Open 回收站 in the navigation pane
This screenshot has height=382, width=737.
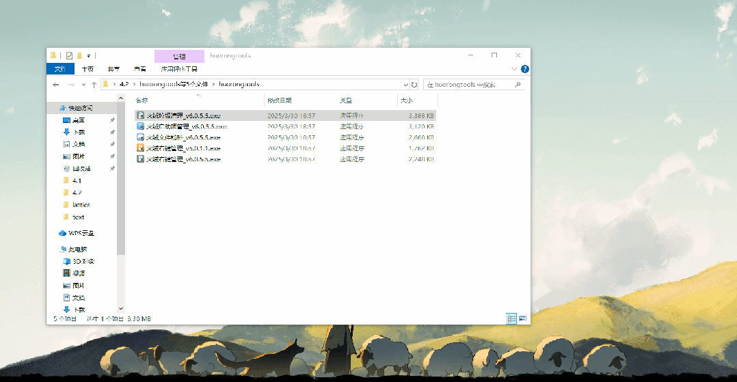[x=82, y=169]
